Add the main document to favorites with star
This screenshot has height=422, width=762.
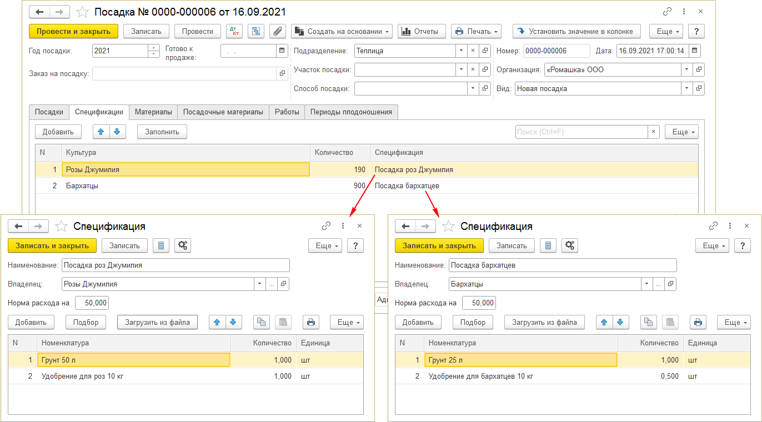tap(82, 12)
